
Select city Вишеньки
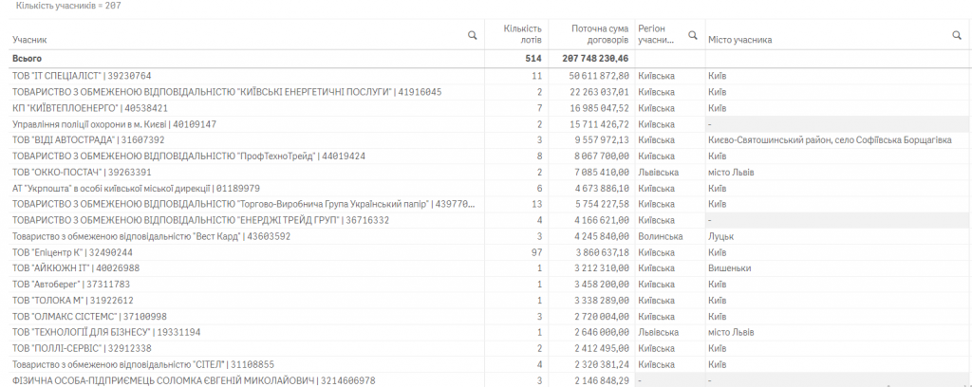click(x=730, y=268)
